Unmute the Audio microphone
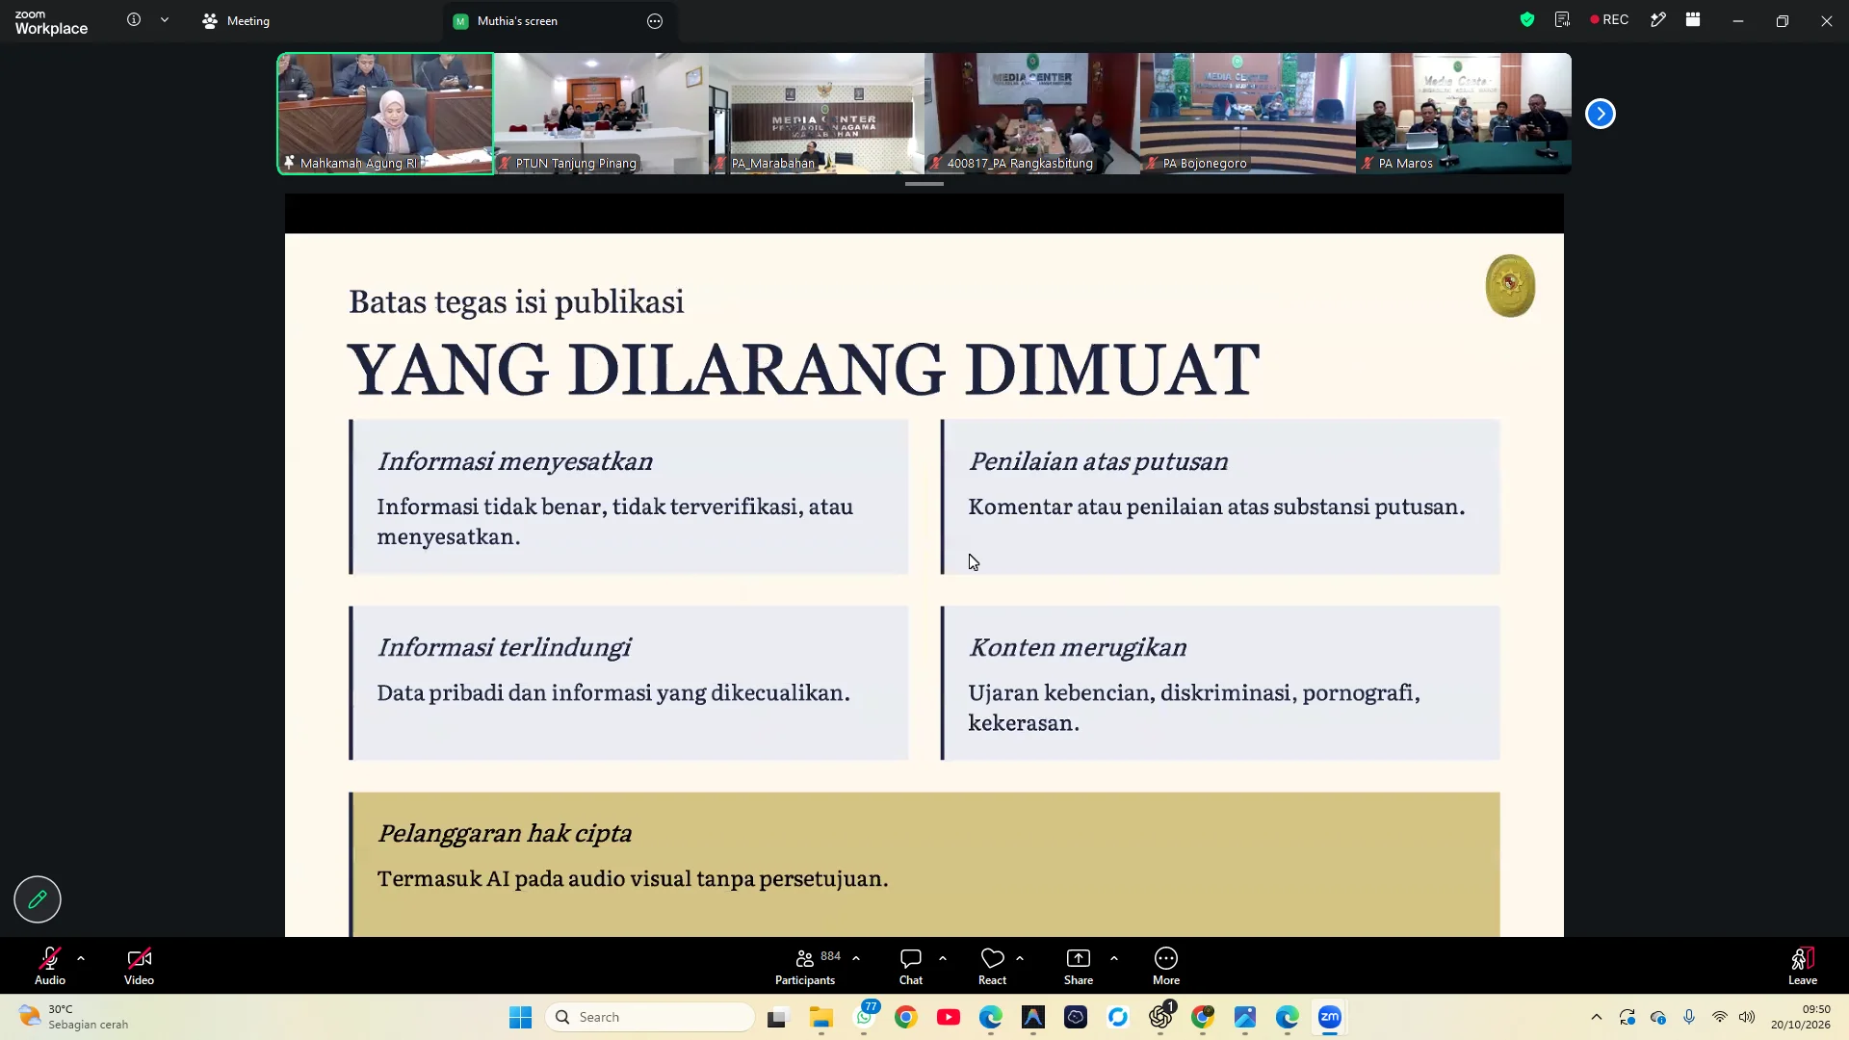The width and height of the screenshot is (1849, 1040). click(x=50, y=966)
